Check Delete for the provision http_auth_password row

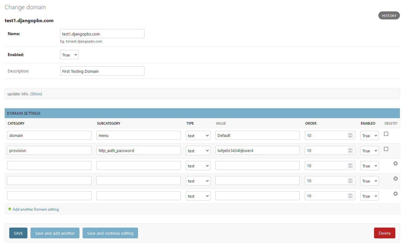click(386, 149)
